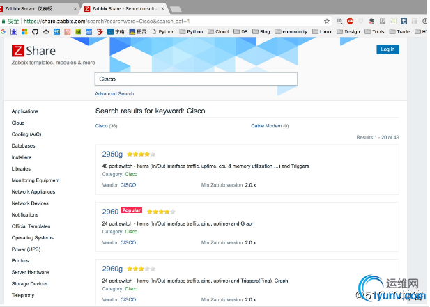Select Cooling (A/C) category
430x307 pixels.
[x=26, y=134]
